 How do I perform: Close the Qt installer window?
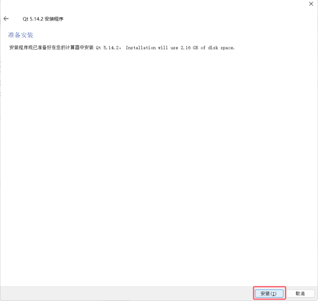(311, 4)
